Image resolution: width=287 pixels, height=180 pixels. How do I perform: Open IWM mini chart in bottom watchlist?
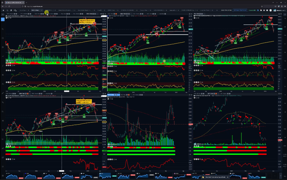(70, 176)
